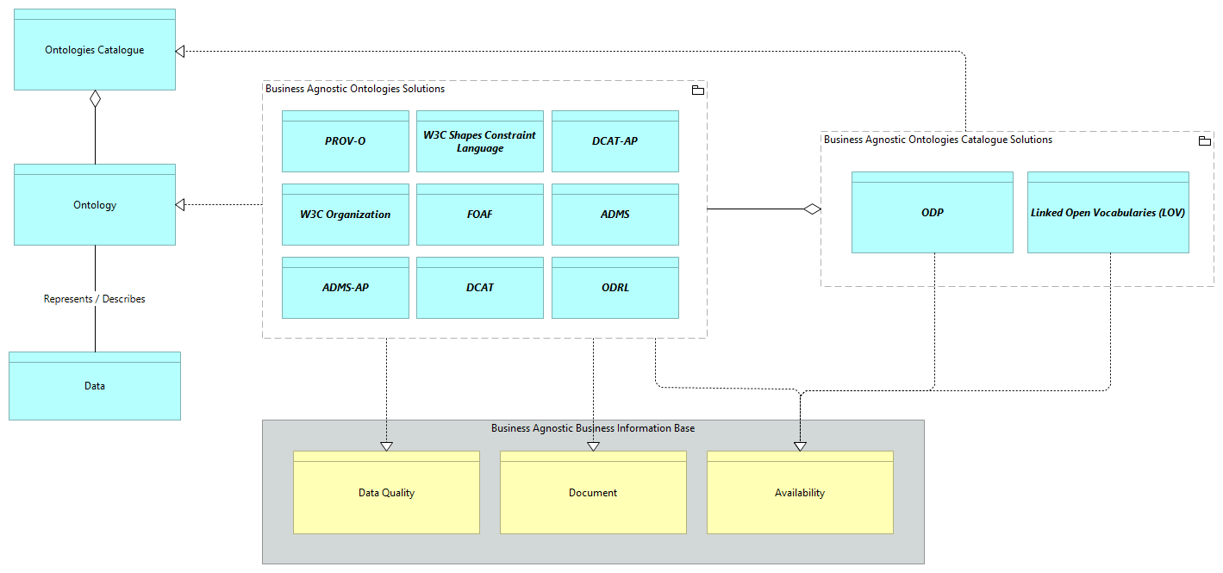The image size is (1223, 573).
Task: Select the FOAF element
Action: (480, 215)
